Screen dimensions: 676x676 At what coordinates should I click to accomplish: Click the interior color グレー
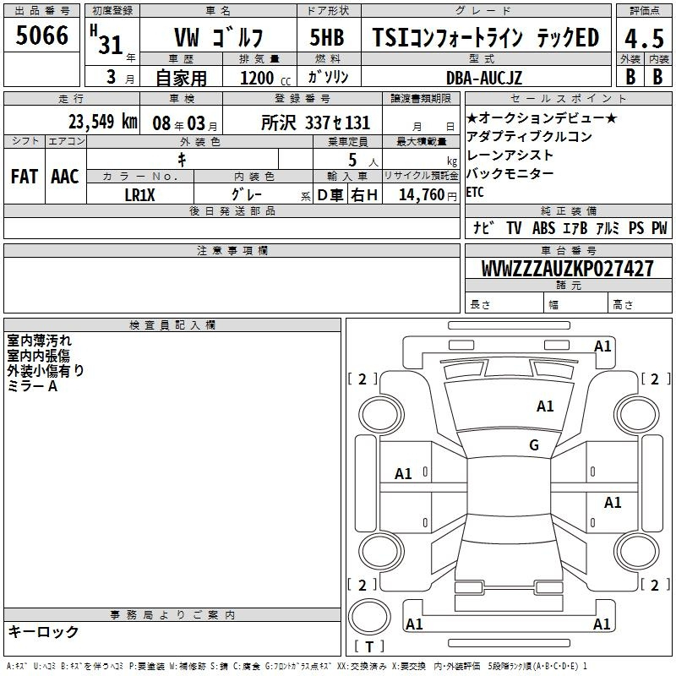pyautogui.click(x=247, y=194)
